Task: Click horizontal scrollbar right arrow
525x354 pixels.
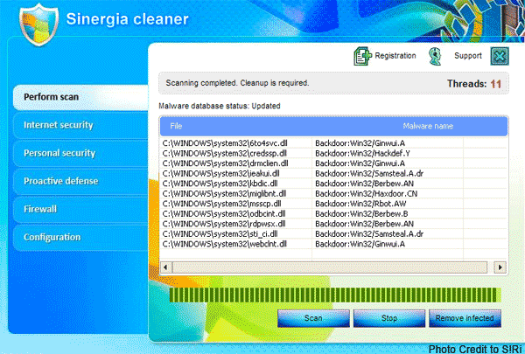Action: click(500, 267)
